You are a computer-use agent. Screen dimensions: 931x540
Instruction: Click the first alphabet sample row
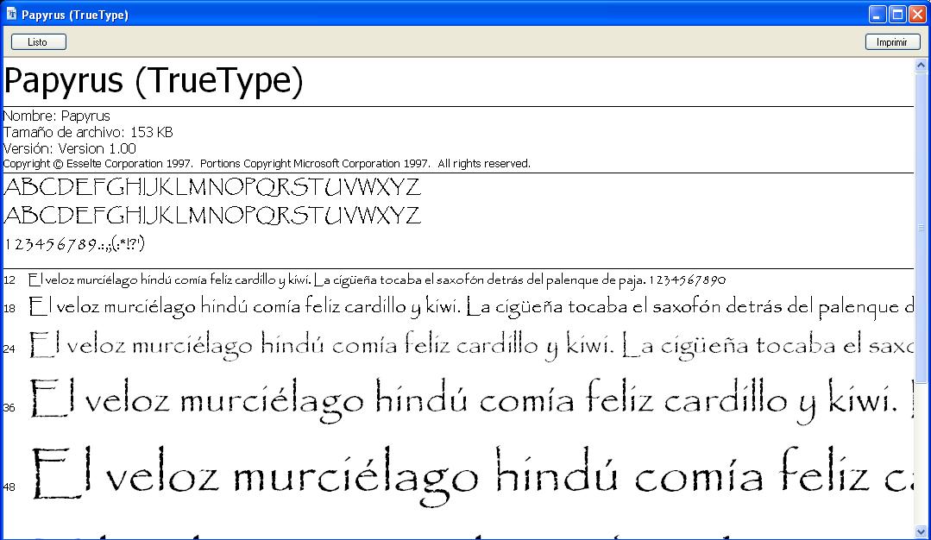point(212,187)
